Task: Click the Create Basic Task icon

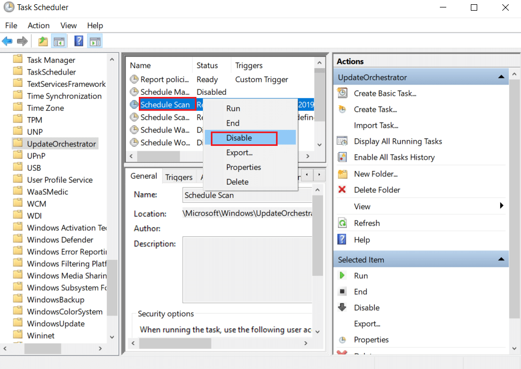Action: 342,93
